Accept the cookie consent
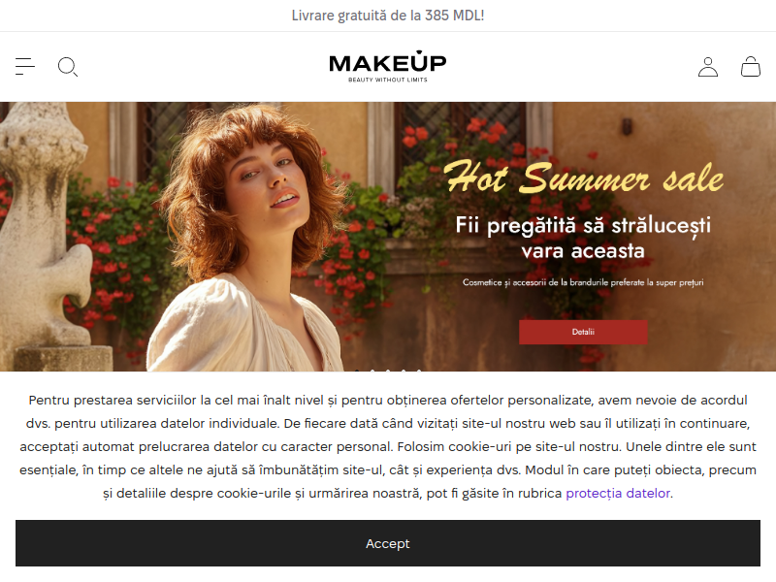Screen dimensions: 776x582 [x=387, y=543]
